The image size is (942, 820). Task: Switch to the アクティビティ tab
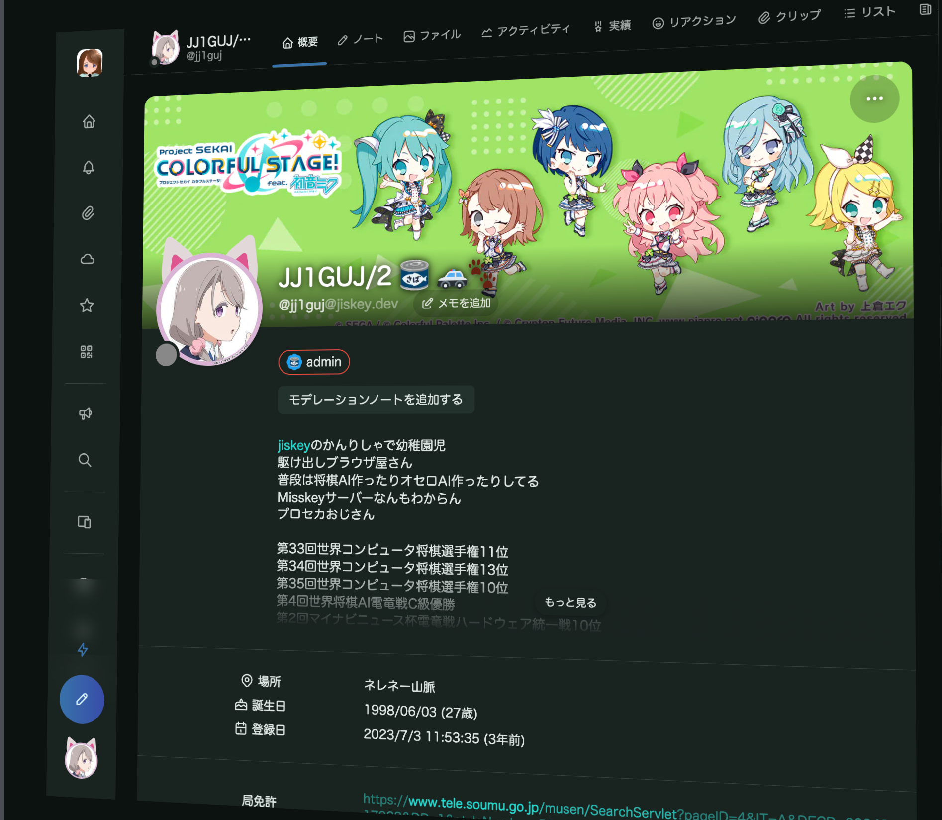click(526, 31)
